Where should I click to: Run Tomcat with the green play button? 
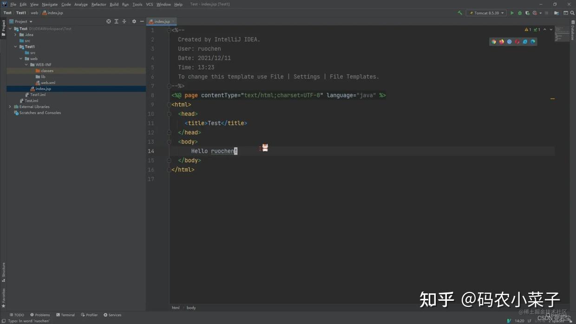pyautogui.click(x=512, y=13)
